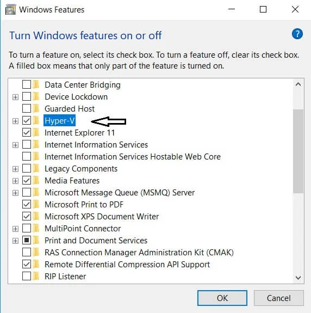Expand the Hyper-V tree node

tap(15, 121)
